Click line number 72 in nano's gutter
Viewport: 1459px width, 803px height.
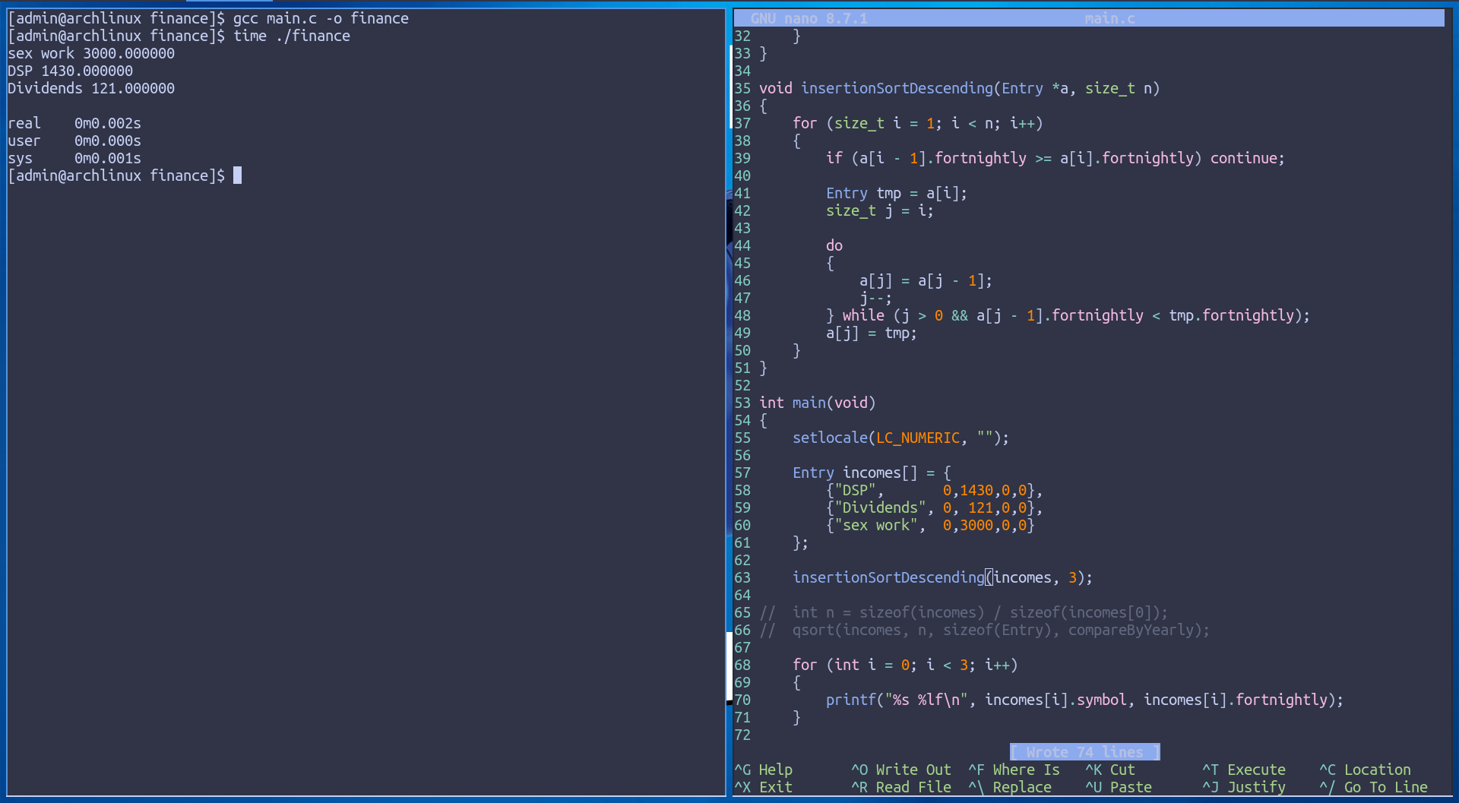742,735
